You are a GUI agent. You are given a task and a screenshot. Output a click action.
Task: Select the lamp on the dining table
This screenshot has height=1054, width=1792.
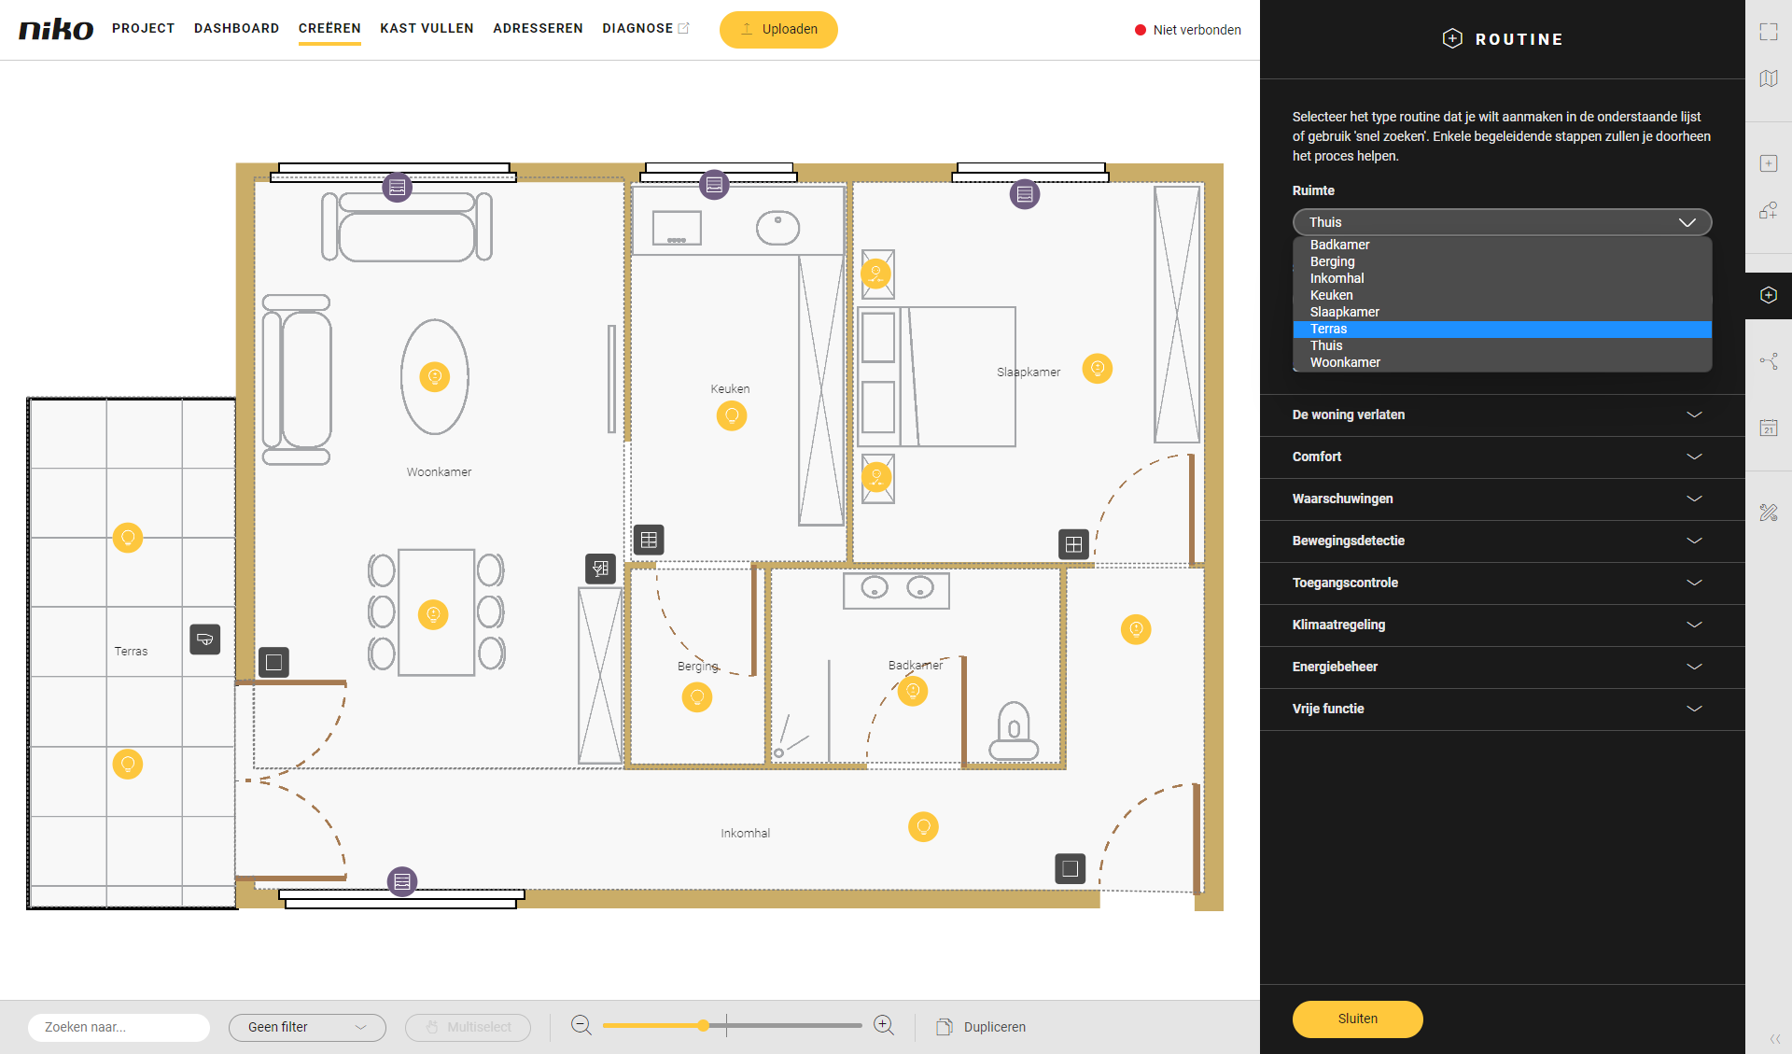pos(433,614)
